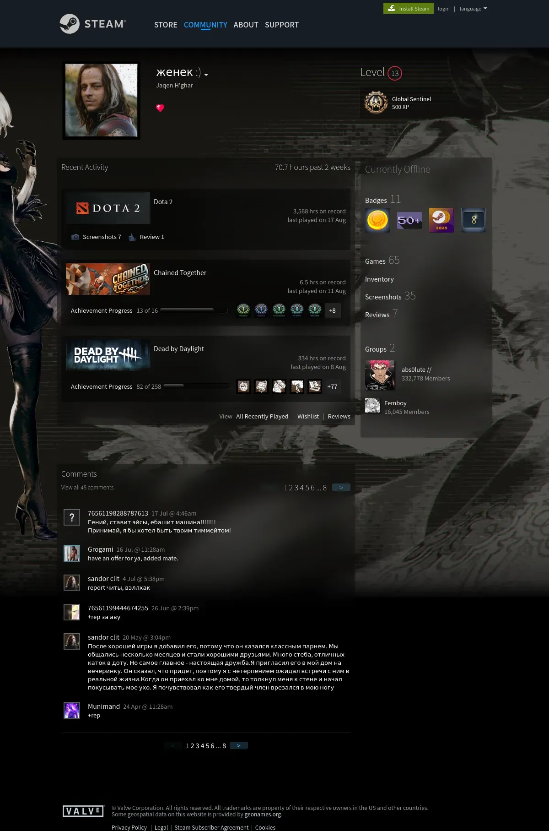Open the 50+ game collector badge
The width and height of the screenshot is (549, 831).
[x=409, y=220]
